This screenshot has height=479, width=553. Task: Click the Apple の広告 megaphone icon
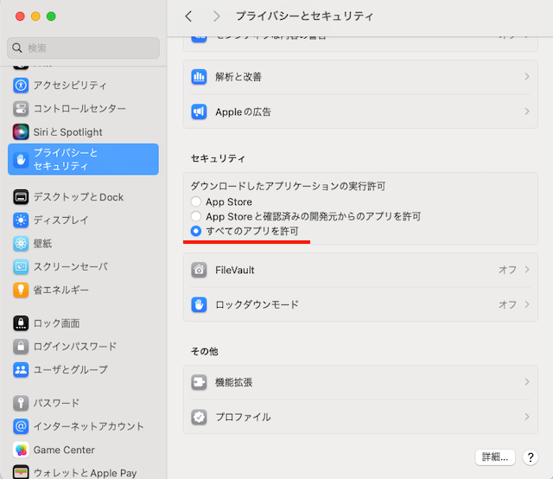[x=199, y=112]
